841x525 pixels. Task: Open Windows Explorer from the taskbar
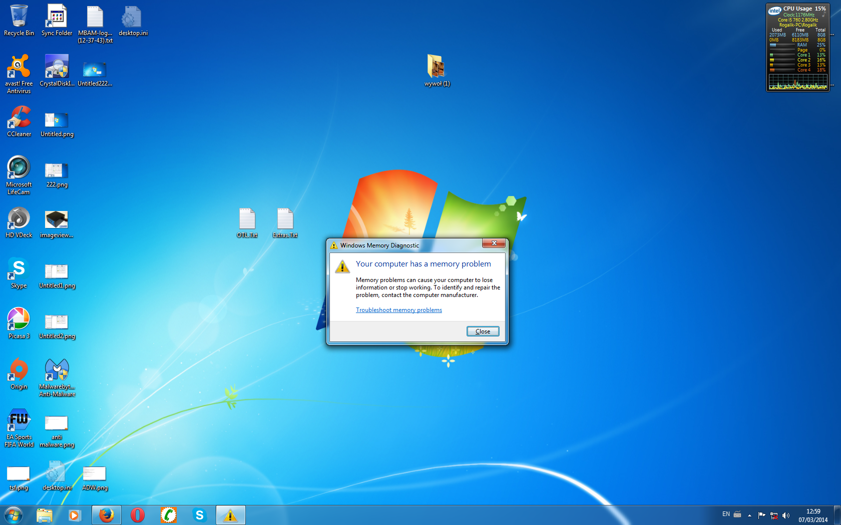pos(45,515)
